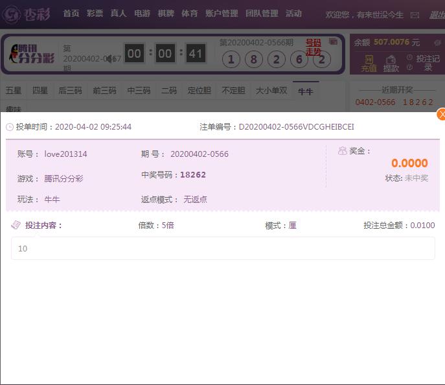Viewport: 445px width, 385px height.
Task: Click the 退出 logout link
Action: coord(437,15)
